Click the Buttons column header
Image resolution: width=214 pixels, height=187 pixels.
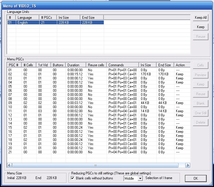tap(58, 65)
